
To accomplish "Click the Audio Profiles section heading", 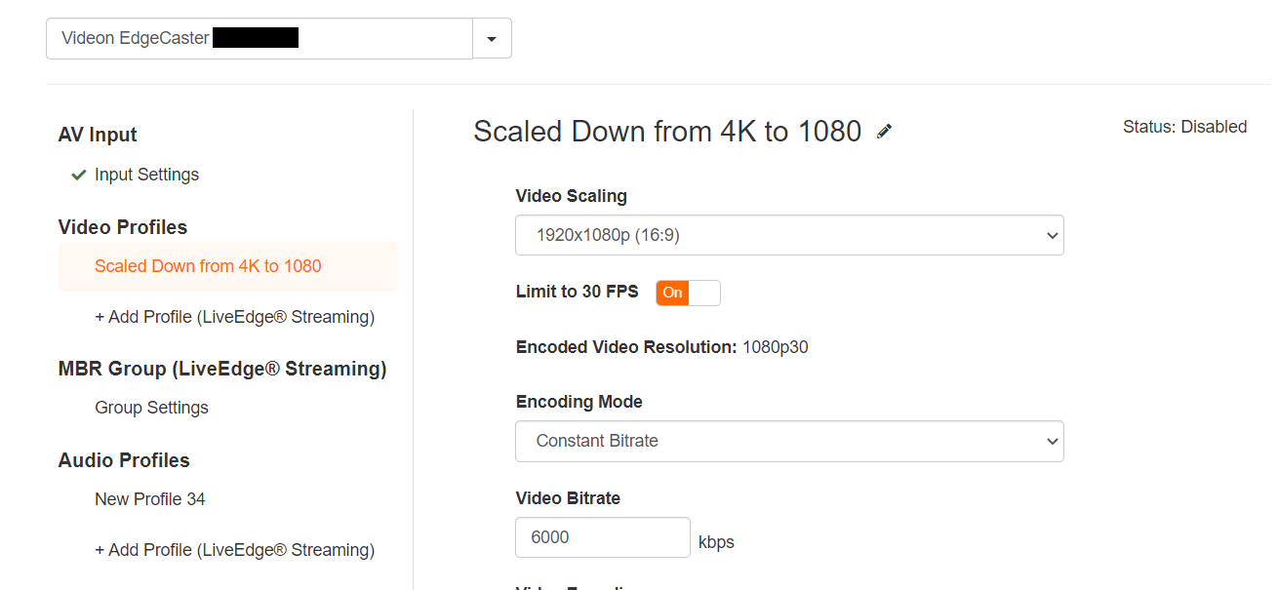I will pyautogui.click(x=124, y=460).
